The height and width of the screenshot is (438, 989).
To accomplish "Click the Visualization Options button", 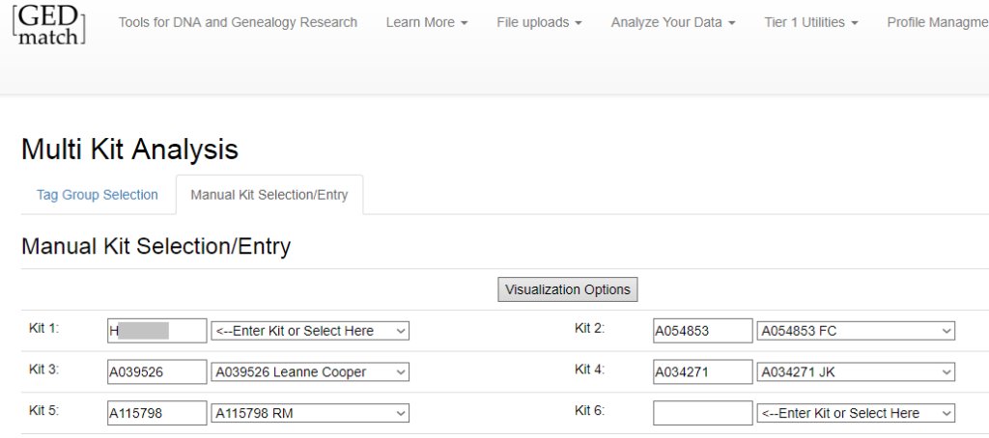I will tap(568, 289).
